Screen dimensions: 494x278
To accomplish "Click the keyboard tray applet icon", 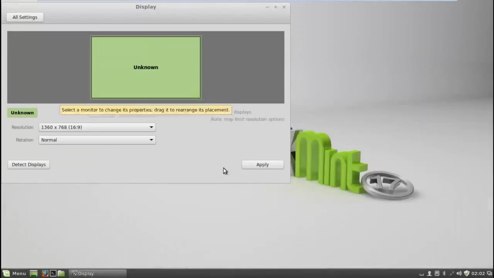I will click(422, 274).
